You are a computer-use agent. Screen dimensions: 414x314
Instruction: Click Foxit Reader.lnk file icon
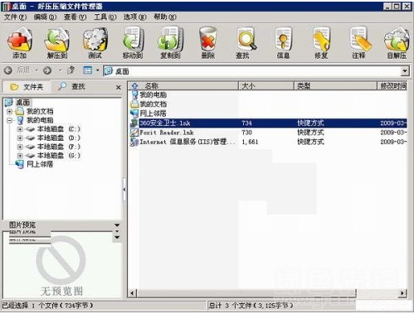coord(134,133)
